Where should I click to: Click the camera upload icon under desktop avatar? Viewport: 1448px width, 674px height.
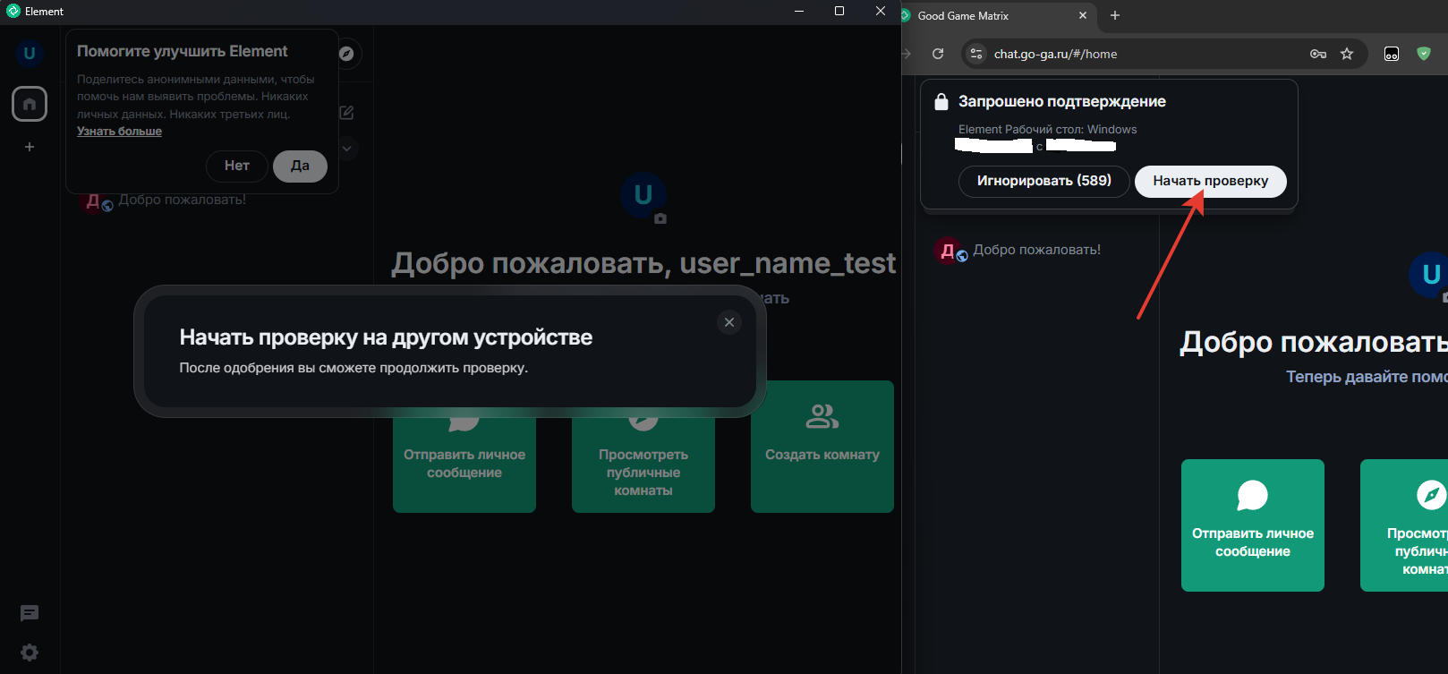(x=660, y=218)
